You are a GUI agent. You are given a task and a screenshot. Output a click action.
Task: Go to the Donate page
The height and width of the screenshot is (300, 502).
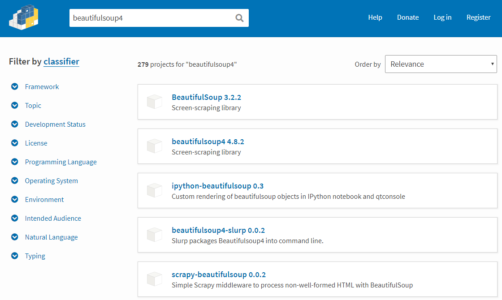(408, 17)
